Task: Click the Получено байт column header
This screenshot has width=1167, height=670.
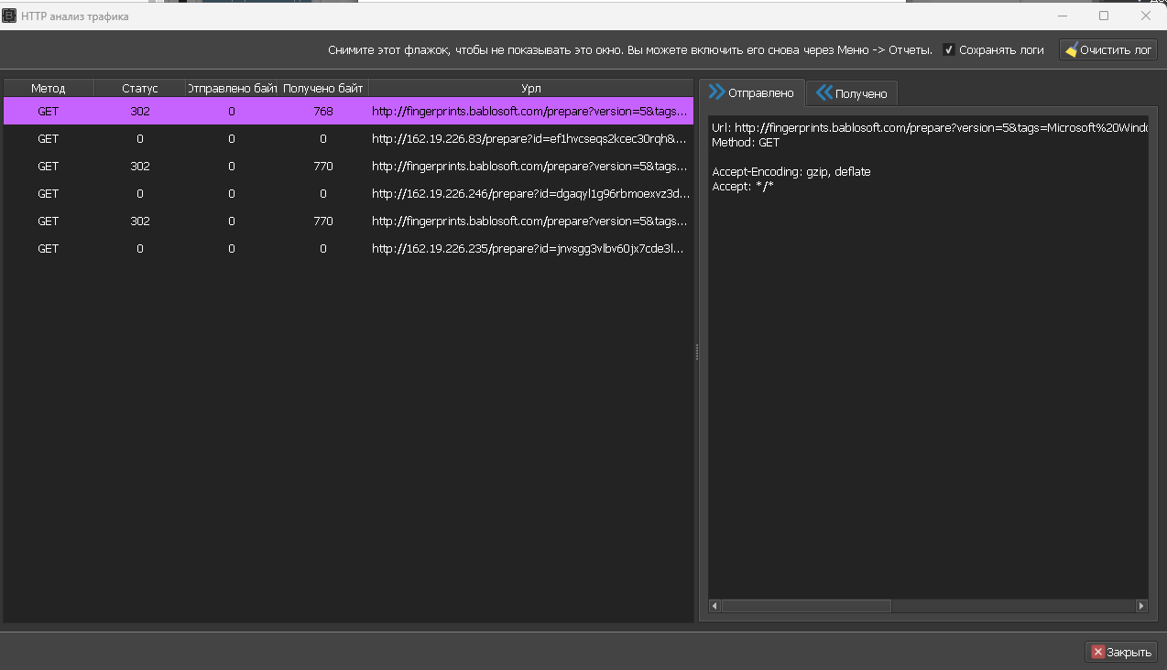Action: click(x=322, y=88)
